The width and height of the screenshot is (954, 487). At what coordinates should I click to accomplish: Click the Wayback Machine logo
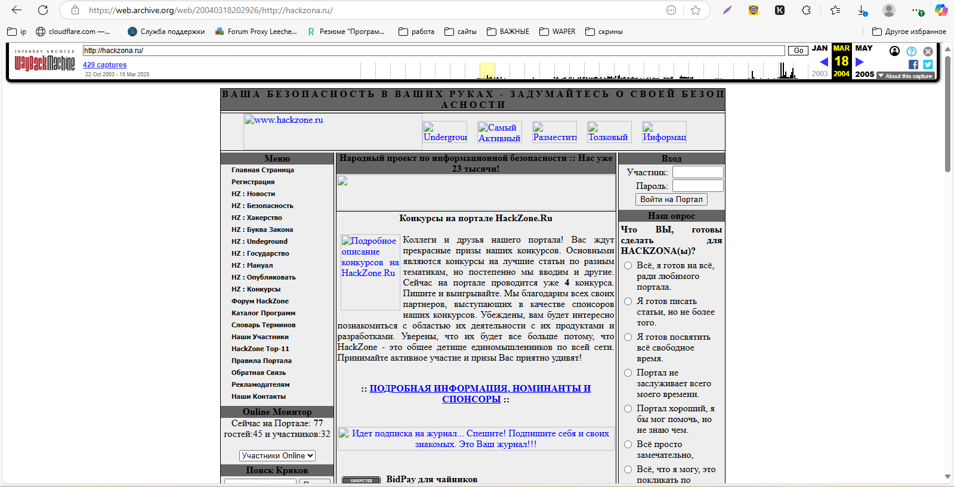[45, 60]
